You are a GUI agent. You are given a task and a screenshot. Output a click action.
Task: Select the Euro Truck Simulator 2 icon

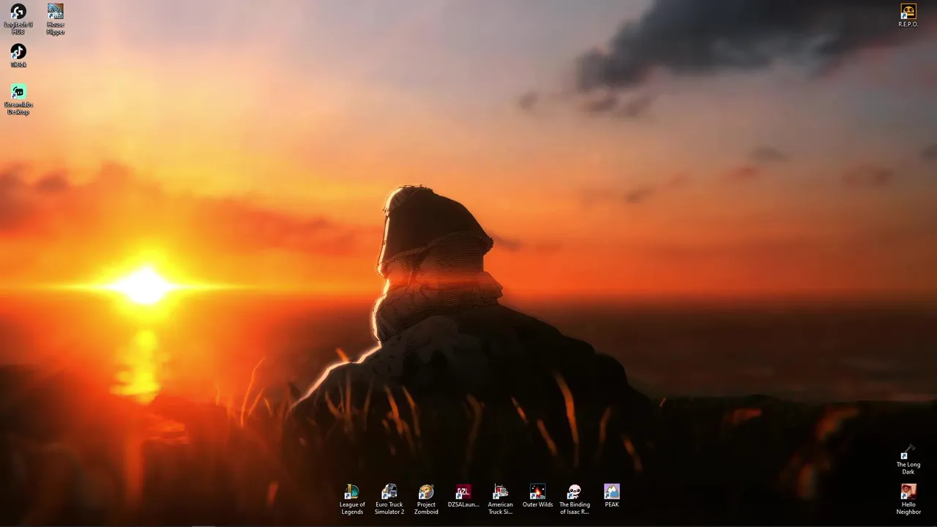[389, 499]
